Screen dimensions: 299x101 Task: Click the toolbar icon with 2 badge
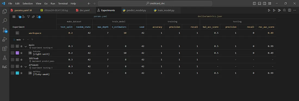[x=38, y=17]
